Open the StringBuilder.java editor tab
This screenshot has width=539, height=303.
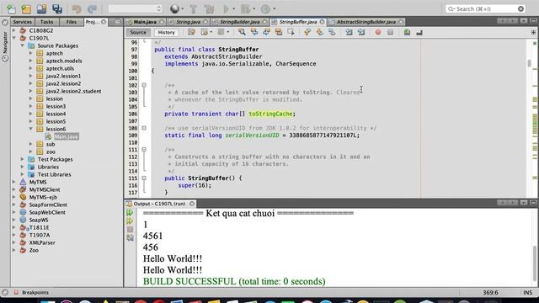tap(239, 22)
